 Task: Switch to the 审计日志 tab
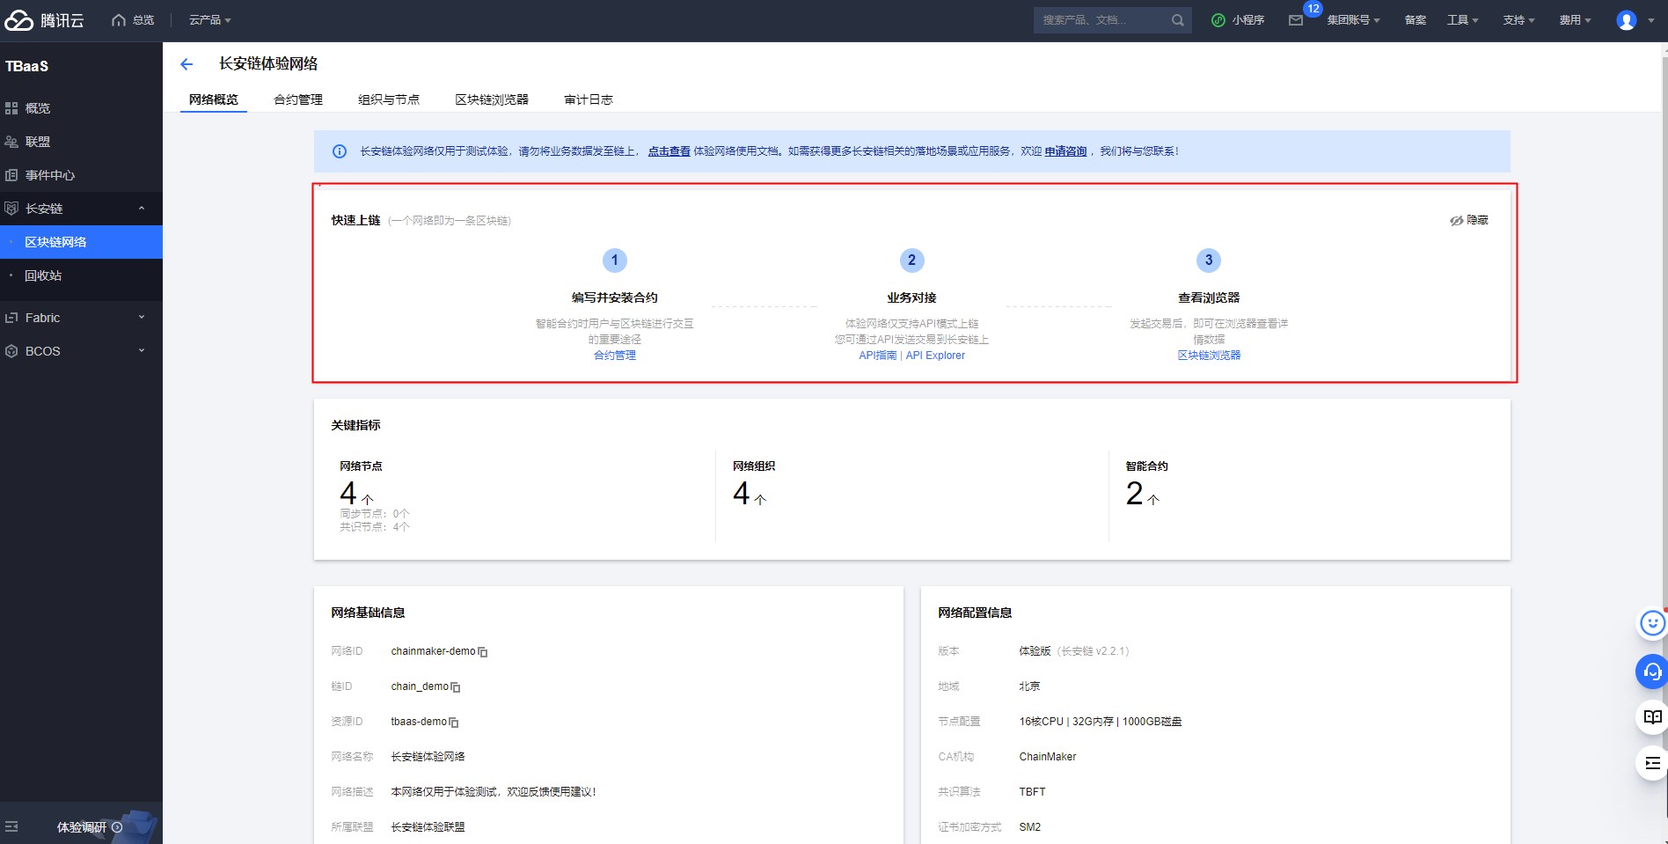pyautogui.click(x=589, y=99)
